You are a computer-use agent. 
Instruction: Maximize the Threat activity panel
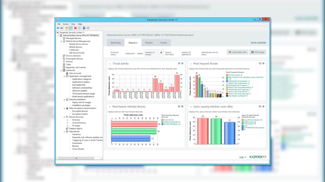point(179,63)
